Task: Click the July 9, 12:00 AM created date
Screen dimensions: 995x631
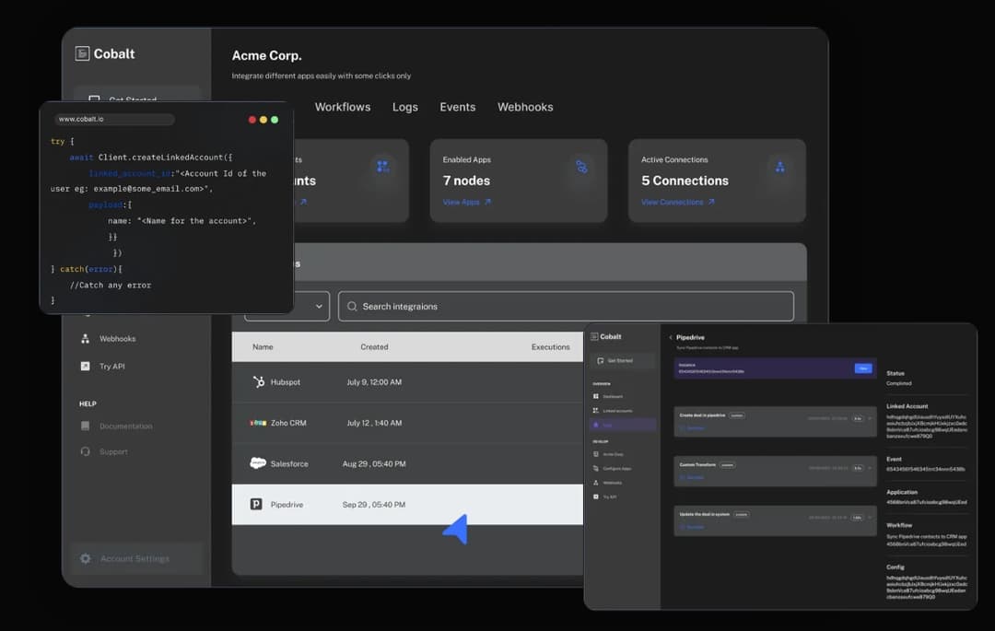Action: pyautogui.click(x=374, y=382)
